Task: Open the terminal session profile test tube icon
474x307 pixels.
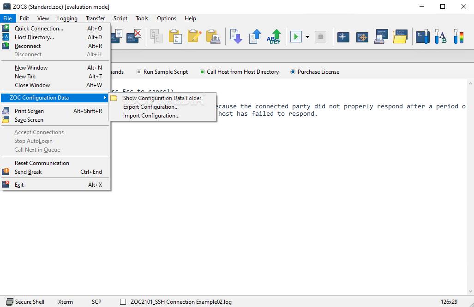Action: click(423, 36)
